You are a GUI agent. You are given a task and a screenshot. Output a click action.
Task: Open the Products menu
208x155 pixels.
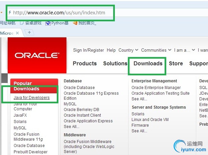(x=85, y=63)
